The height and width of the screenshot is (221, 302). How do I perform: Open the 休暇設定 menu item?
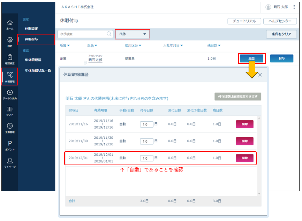click(x=31, y=29)
